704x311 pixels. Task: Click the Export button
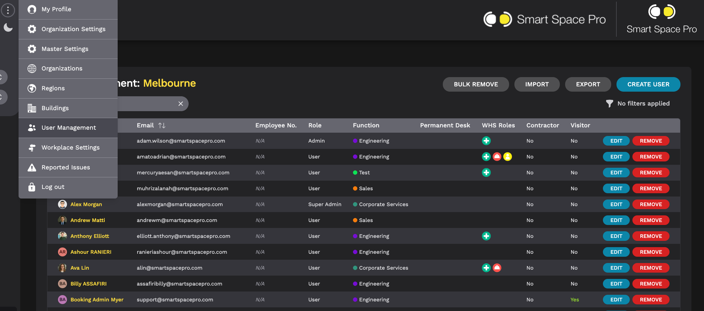tap(588, 84)
